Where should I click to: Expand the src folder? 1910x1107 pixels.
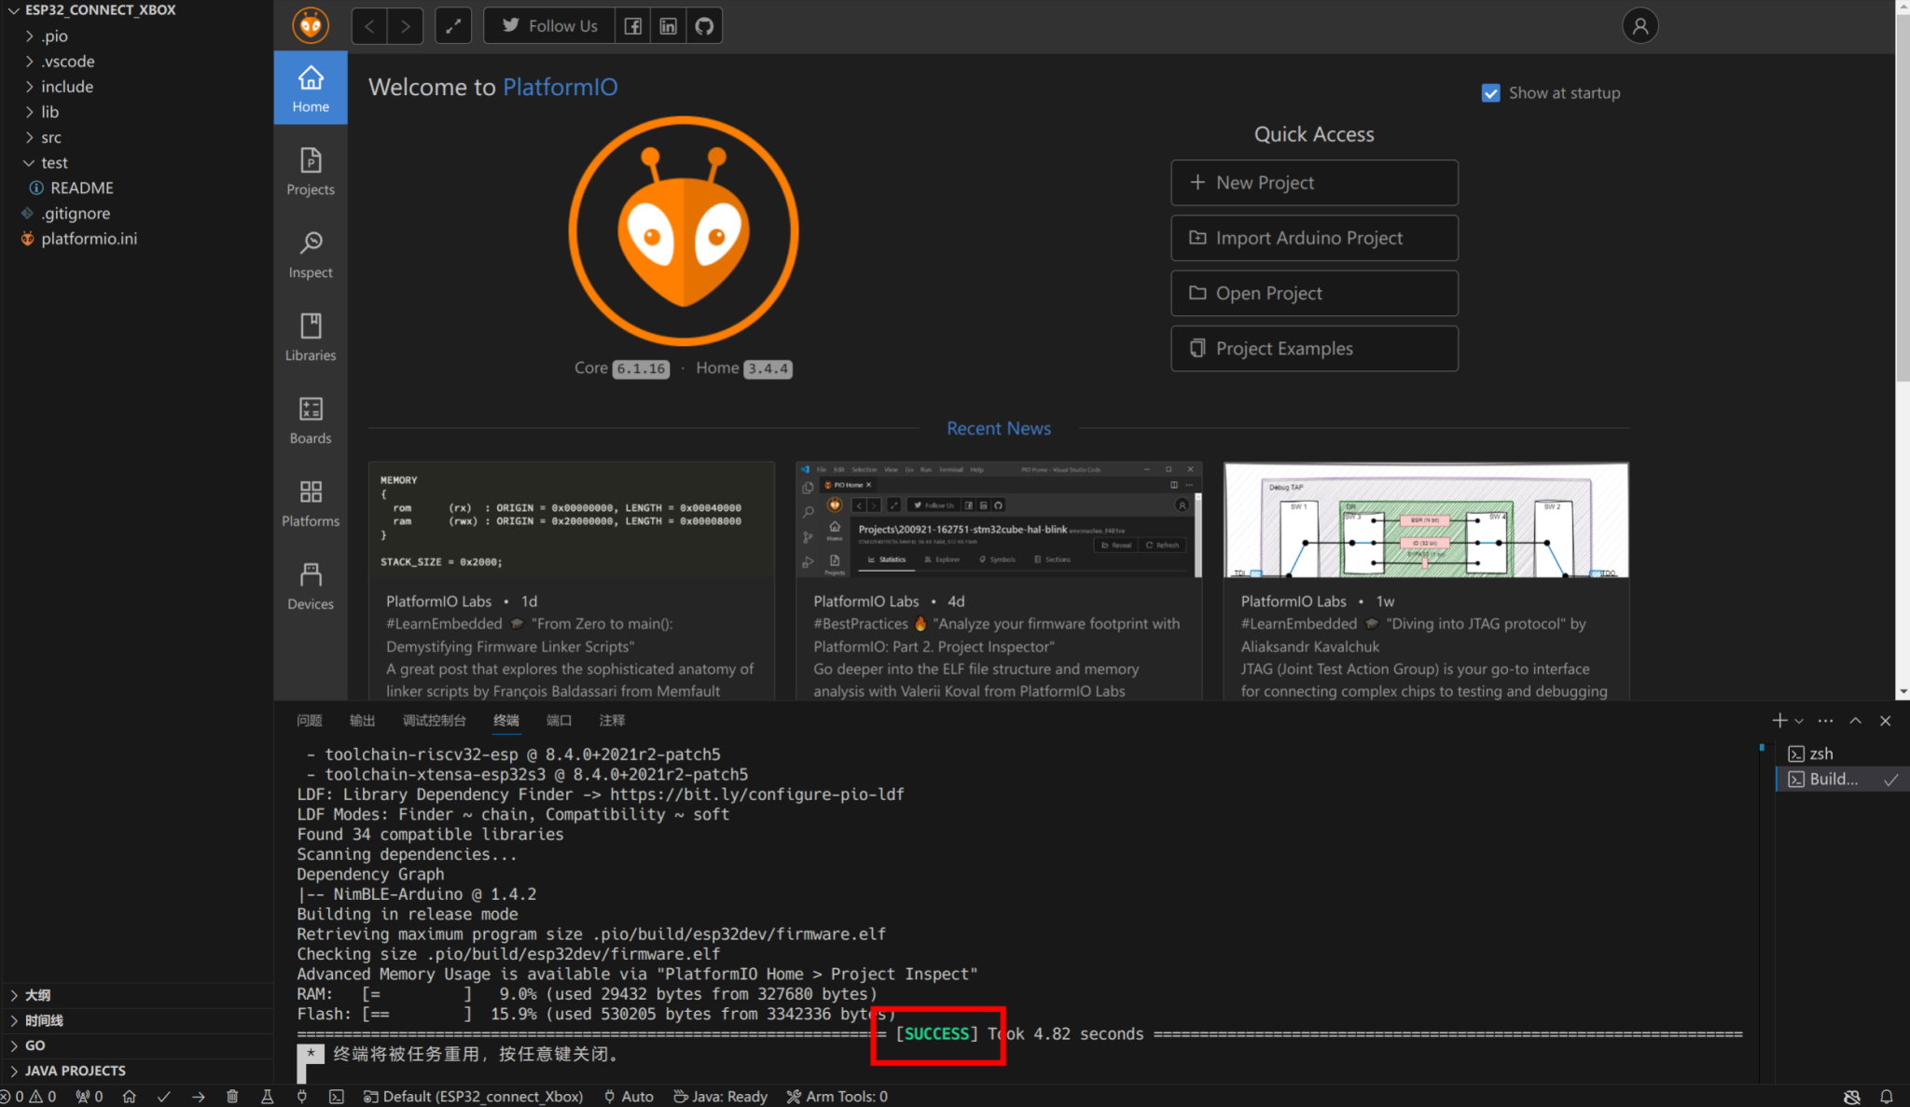point(51,137)
